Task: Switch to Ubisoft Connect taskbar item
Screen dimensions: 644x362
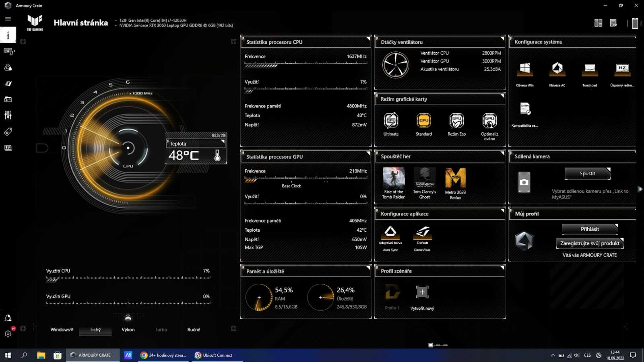Action: [217, 355]
